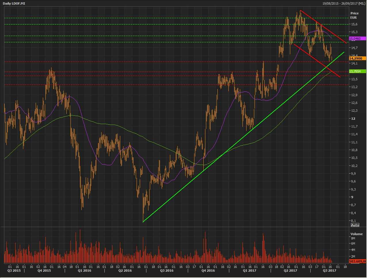Click the 15,3 price axis value

354,32
